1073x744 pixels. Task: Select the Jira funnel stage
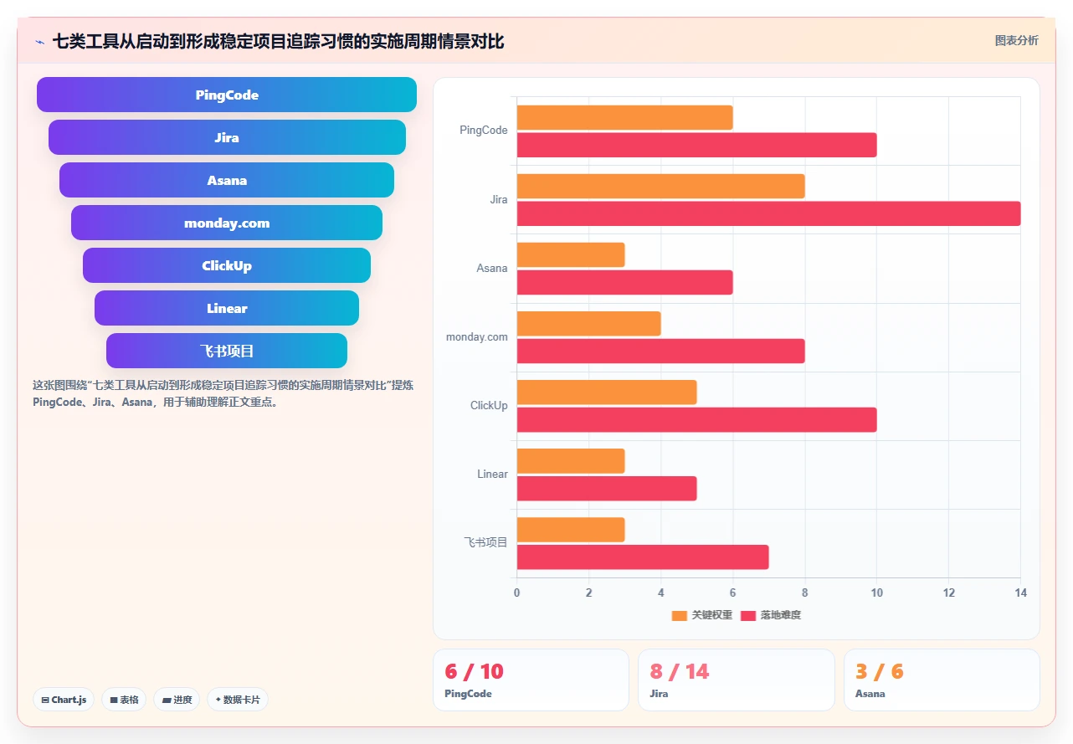[227, 137]
